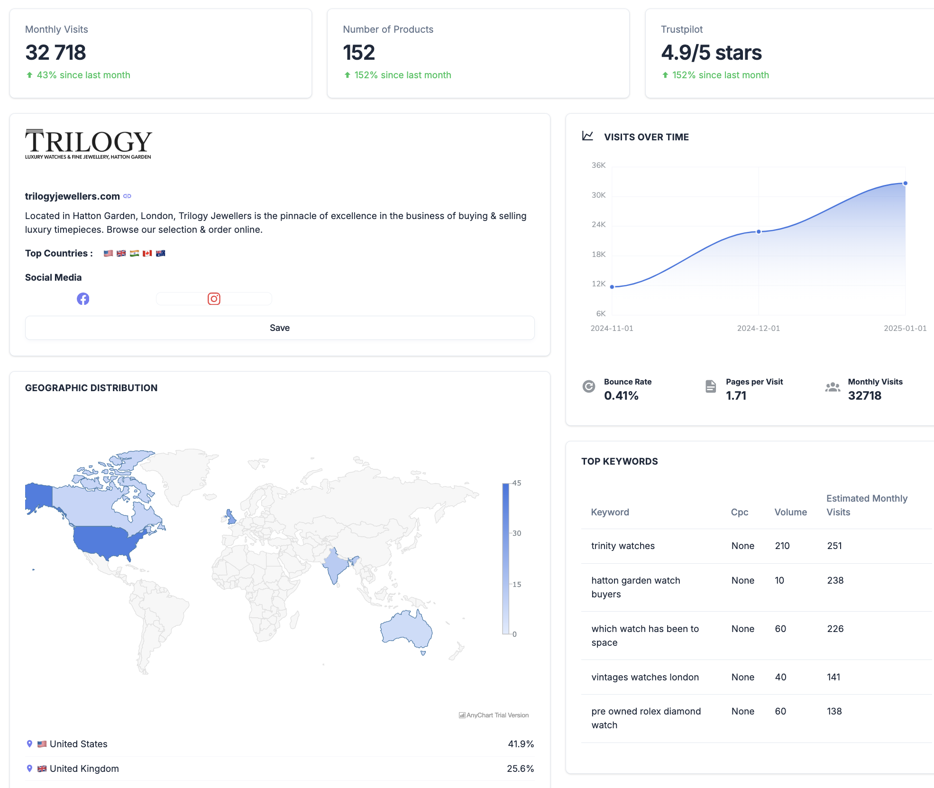This screenshot has height=788, width=934.
Task: Click the India flag in Top Countries
Action: [135, 253]
